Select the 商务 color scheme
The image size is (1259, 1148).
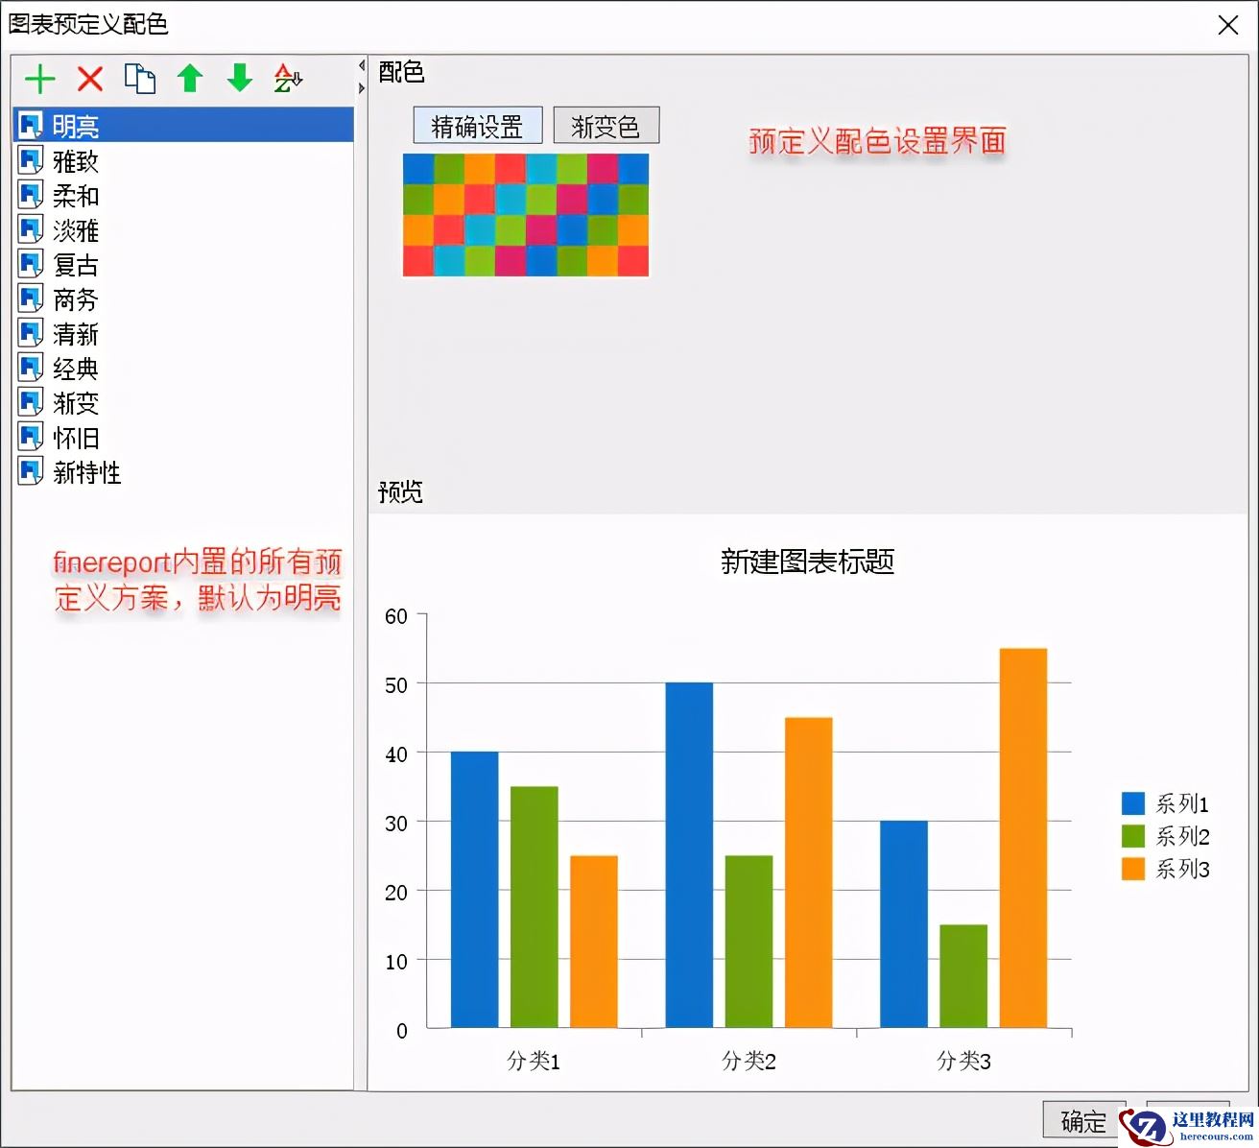point(75,299)
